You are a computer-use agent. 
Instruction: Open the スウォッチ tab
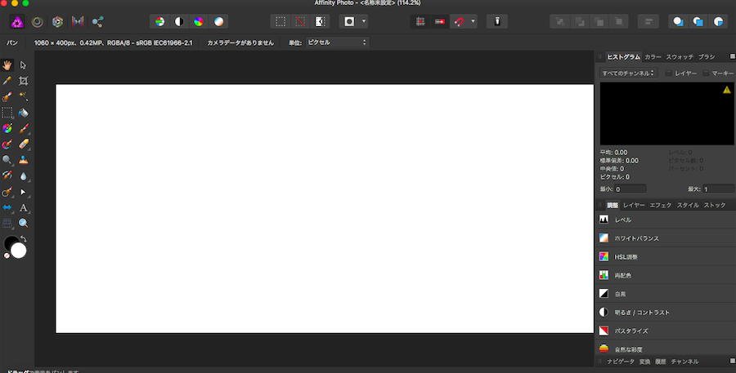pos(680,57)
